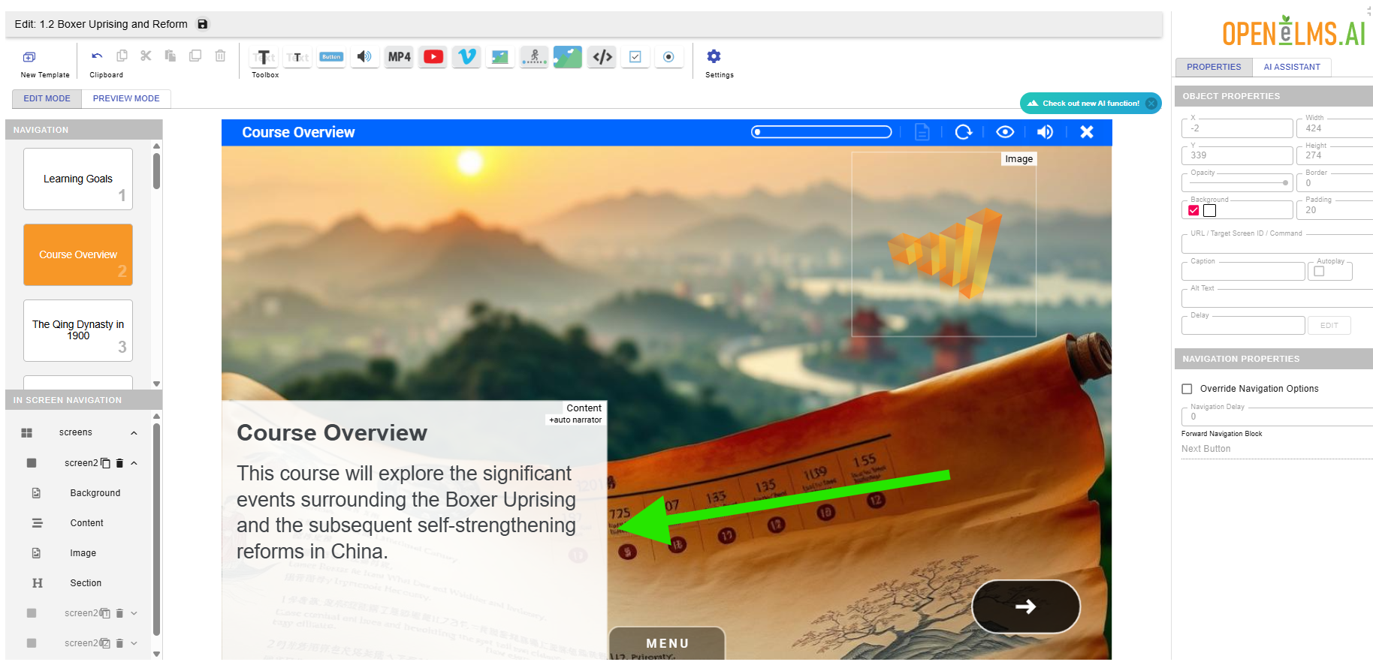Click the refresh icon in Course Overview header
The image size is (1373, 662).
(x=964, y=132)
